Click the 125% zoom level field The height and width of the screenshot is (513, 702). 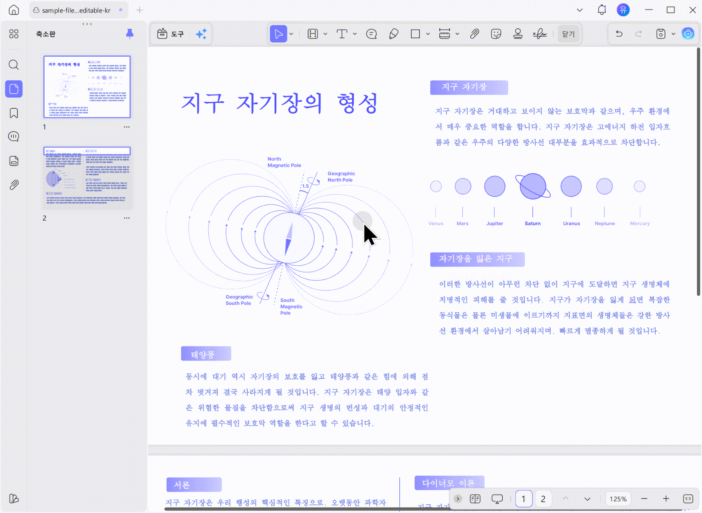pyautogui.click(x=618, y=499)
